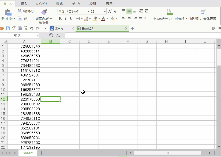Open the 表示 ribbon tab

coord(109,4)
